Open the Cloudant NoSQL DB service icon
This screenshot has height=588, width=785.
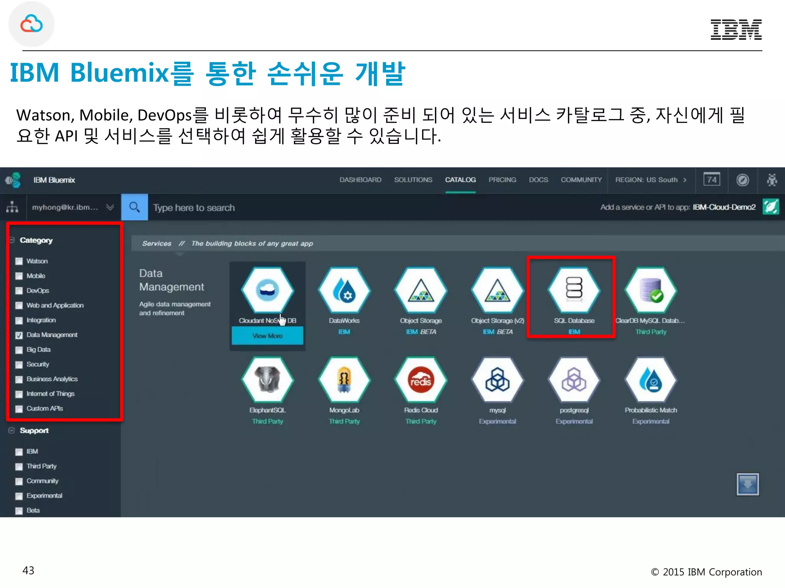tap(268, 290)
